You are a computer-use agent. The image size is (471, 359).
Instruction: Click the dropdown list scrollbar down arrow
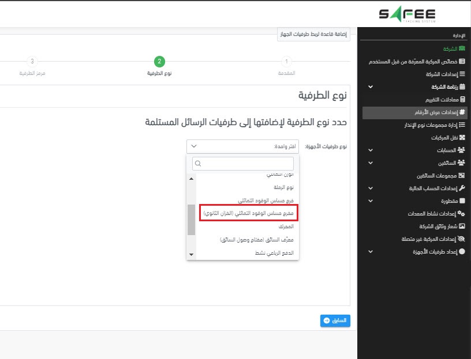(x=192, y=254)
